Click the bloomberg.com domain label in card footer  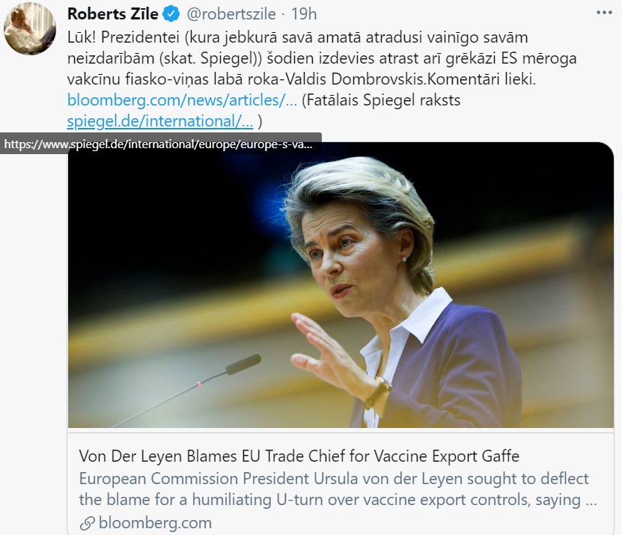[x=155, y=523]
